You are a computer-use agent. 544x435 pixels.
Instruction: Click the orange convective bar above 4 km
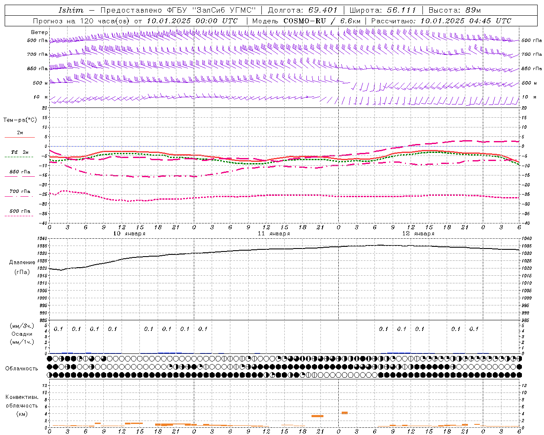(345, 413)
